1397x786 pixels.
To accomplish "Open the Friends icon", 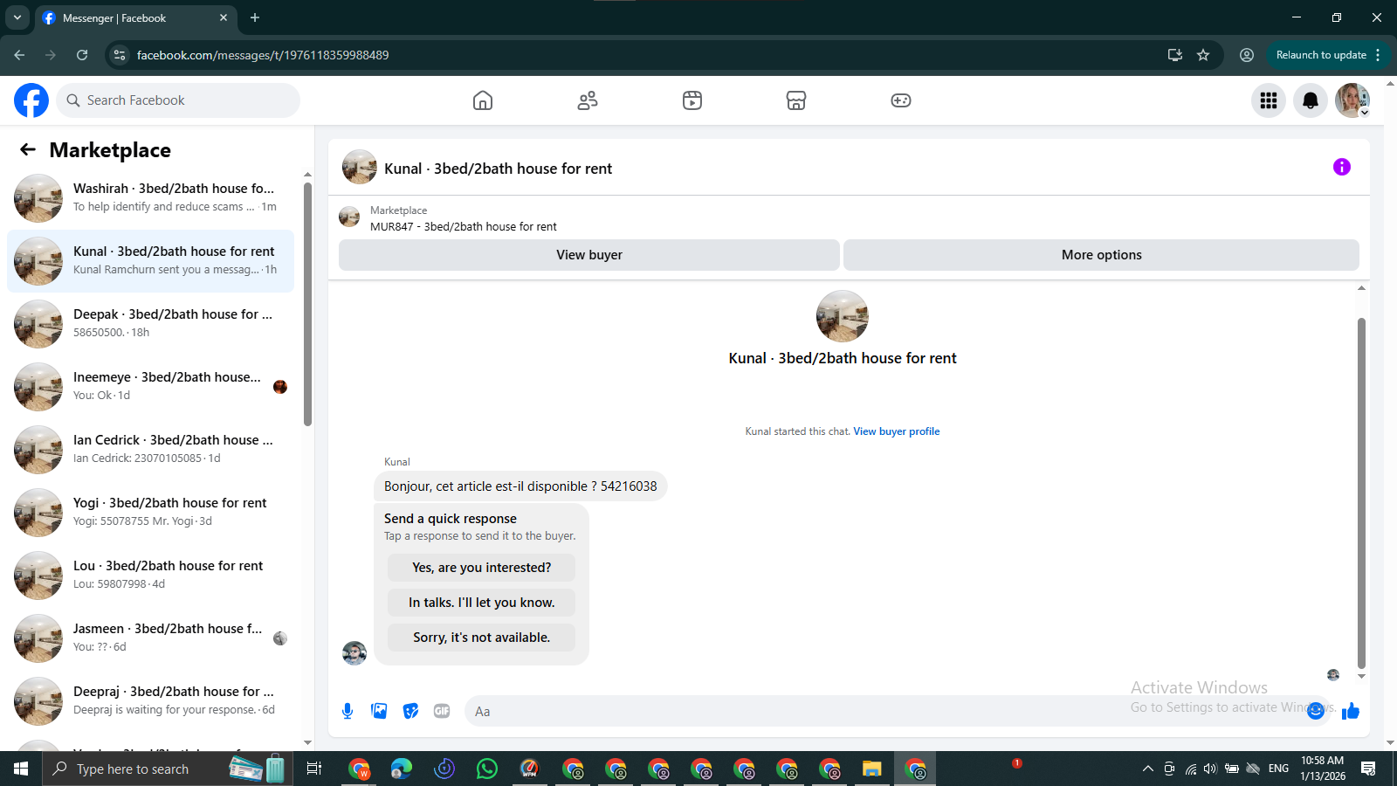I will tap(588, 100).
